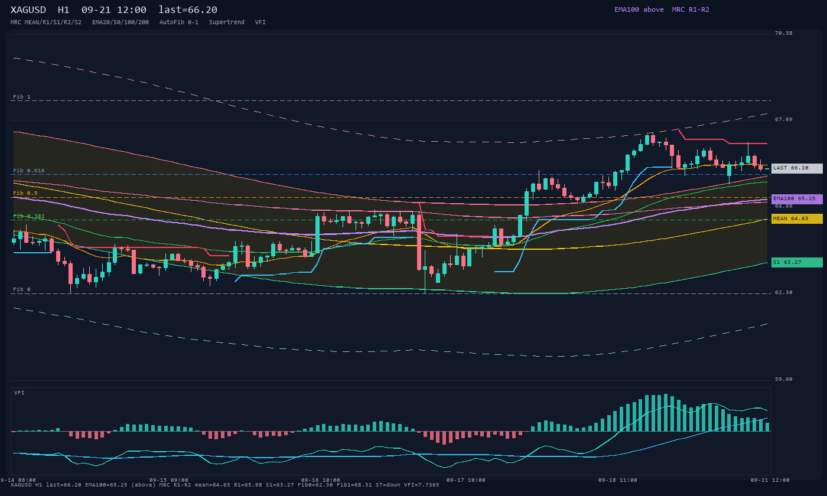Select the H1 timeframe in the chart title

[x=64, y=10]
